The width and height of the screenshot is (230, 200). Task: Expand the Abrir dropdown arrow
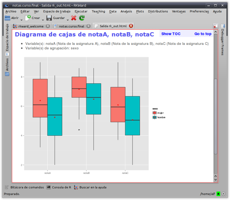pyautogui.click(x=21, y=20)
